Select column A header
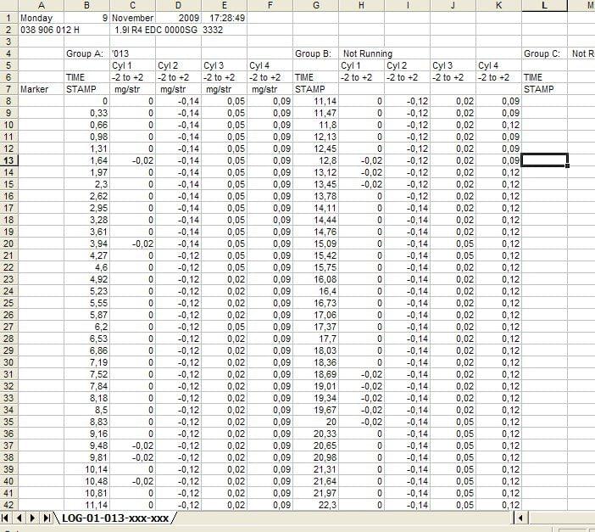This screenshot has height=532, width=595. [x=41, y=5]
